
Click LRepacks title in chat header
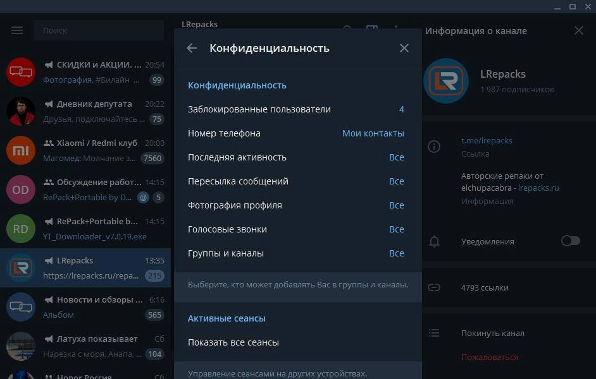point(199,24)
